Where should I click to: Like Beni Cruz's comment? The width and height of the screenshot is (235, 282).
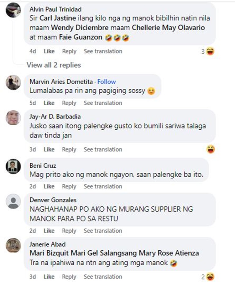(x=49, y=186)
